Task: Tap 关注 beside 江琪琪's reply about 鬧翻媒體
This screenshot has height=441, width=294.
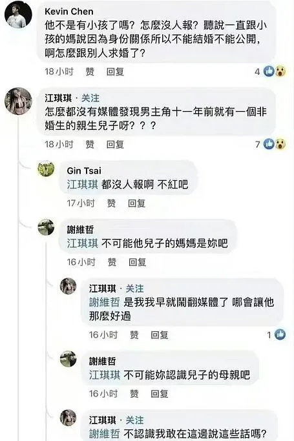Action: click(134, 289)
